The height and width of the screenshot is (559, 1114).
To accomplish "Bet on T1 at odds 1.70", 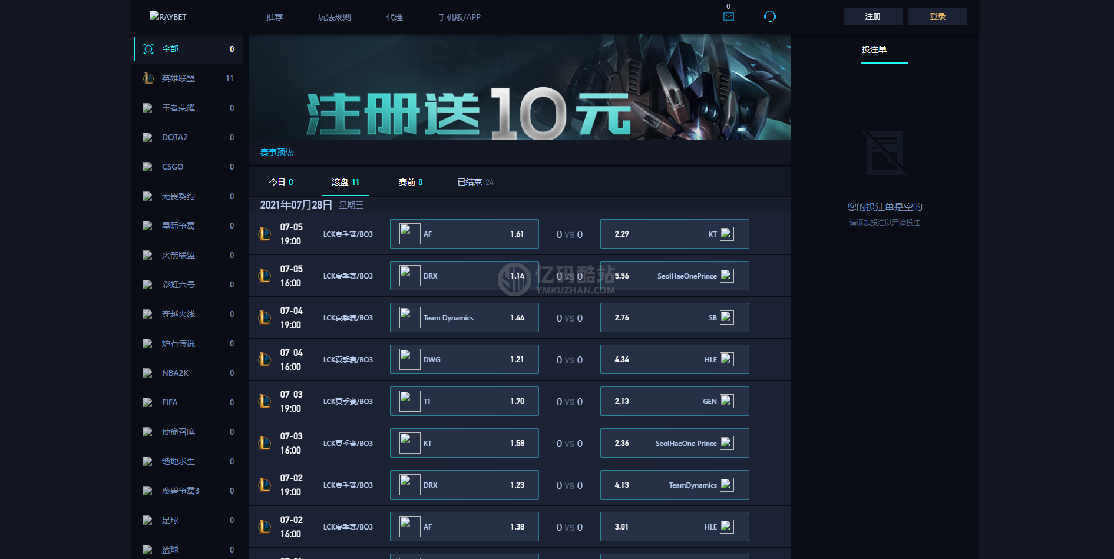I will [x=464, y=401].
